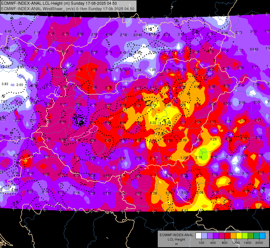Click the wind shear value '6.22'
This screenshot has width=270, height=248.
(x=153, y=123)
